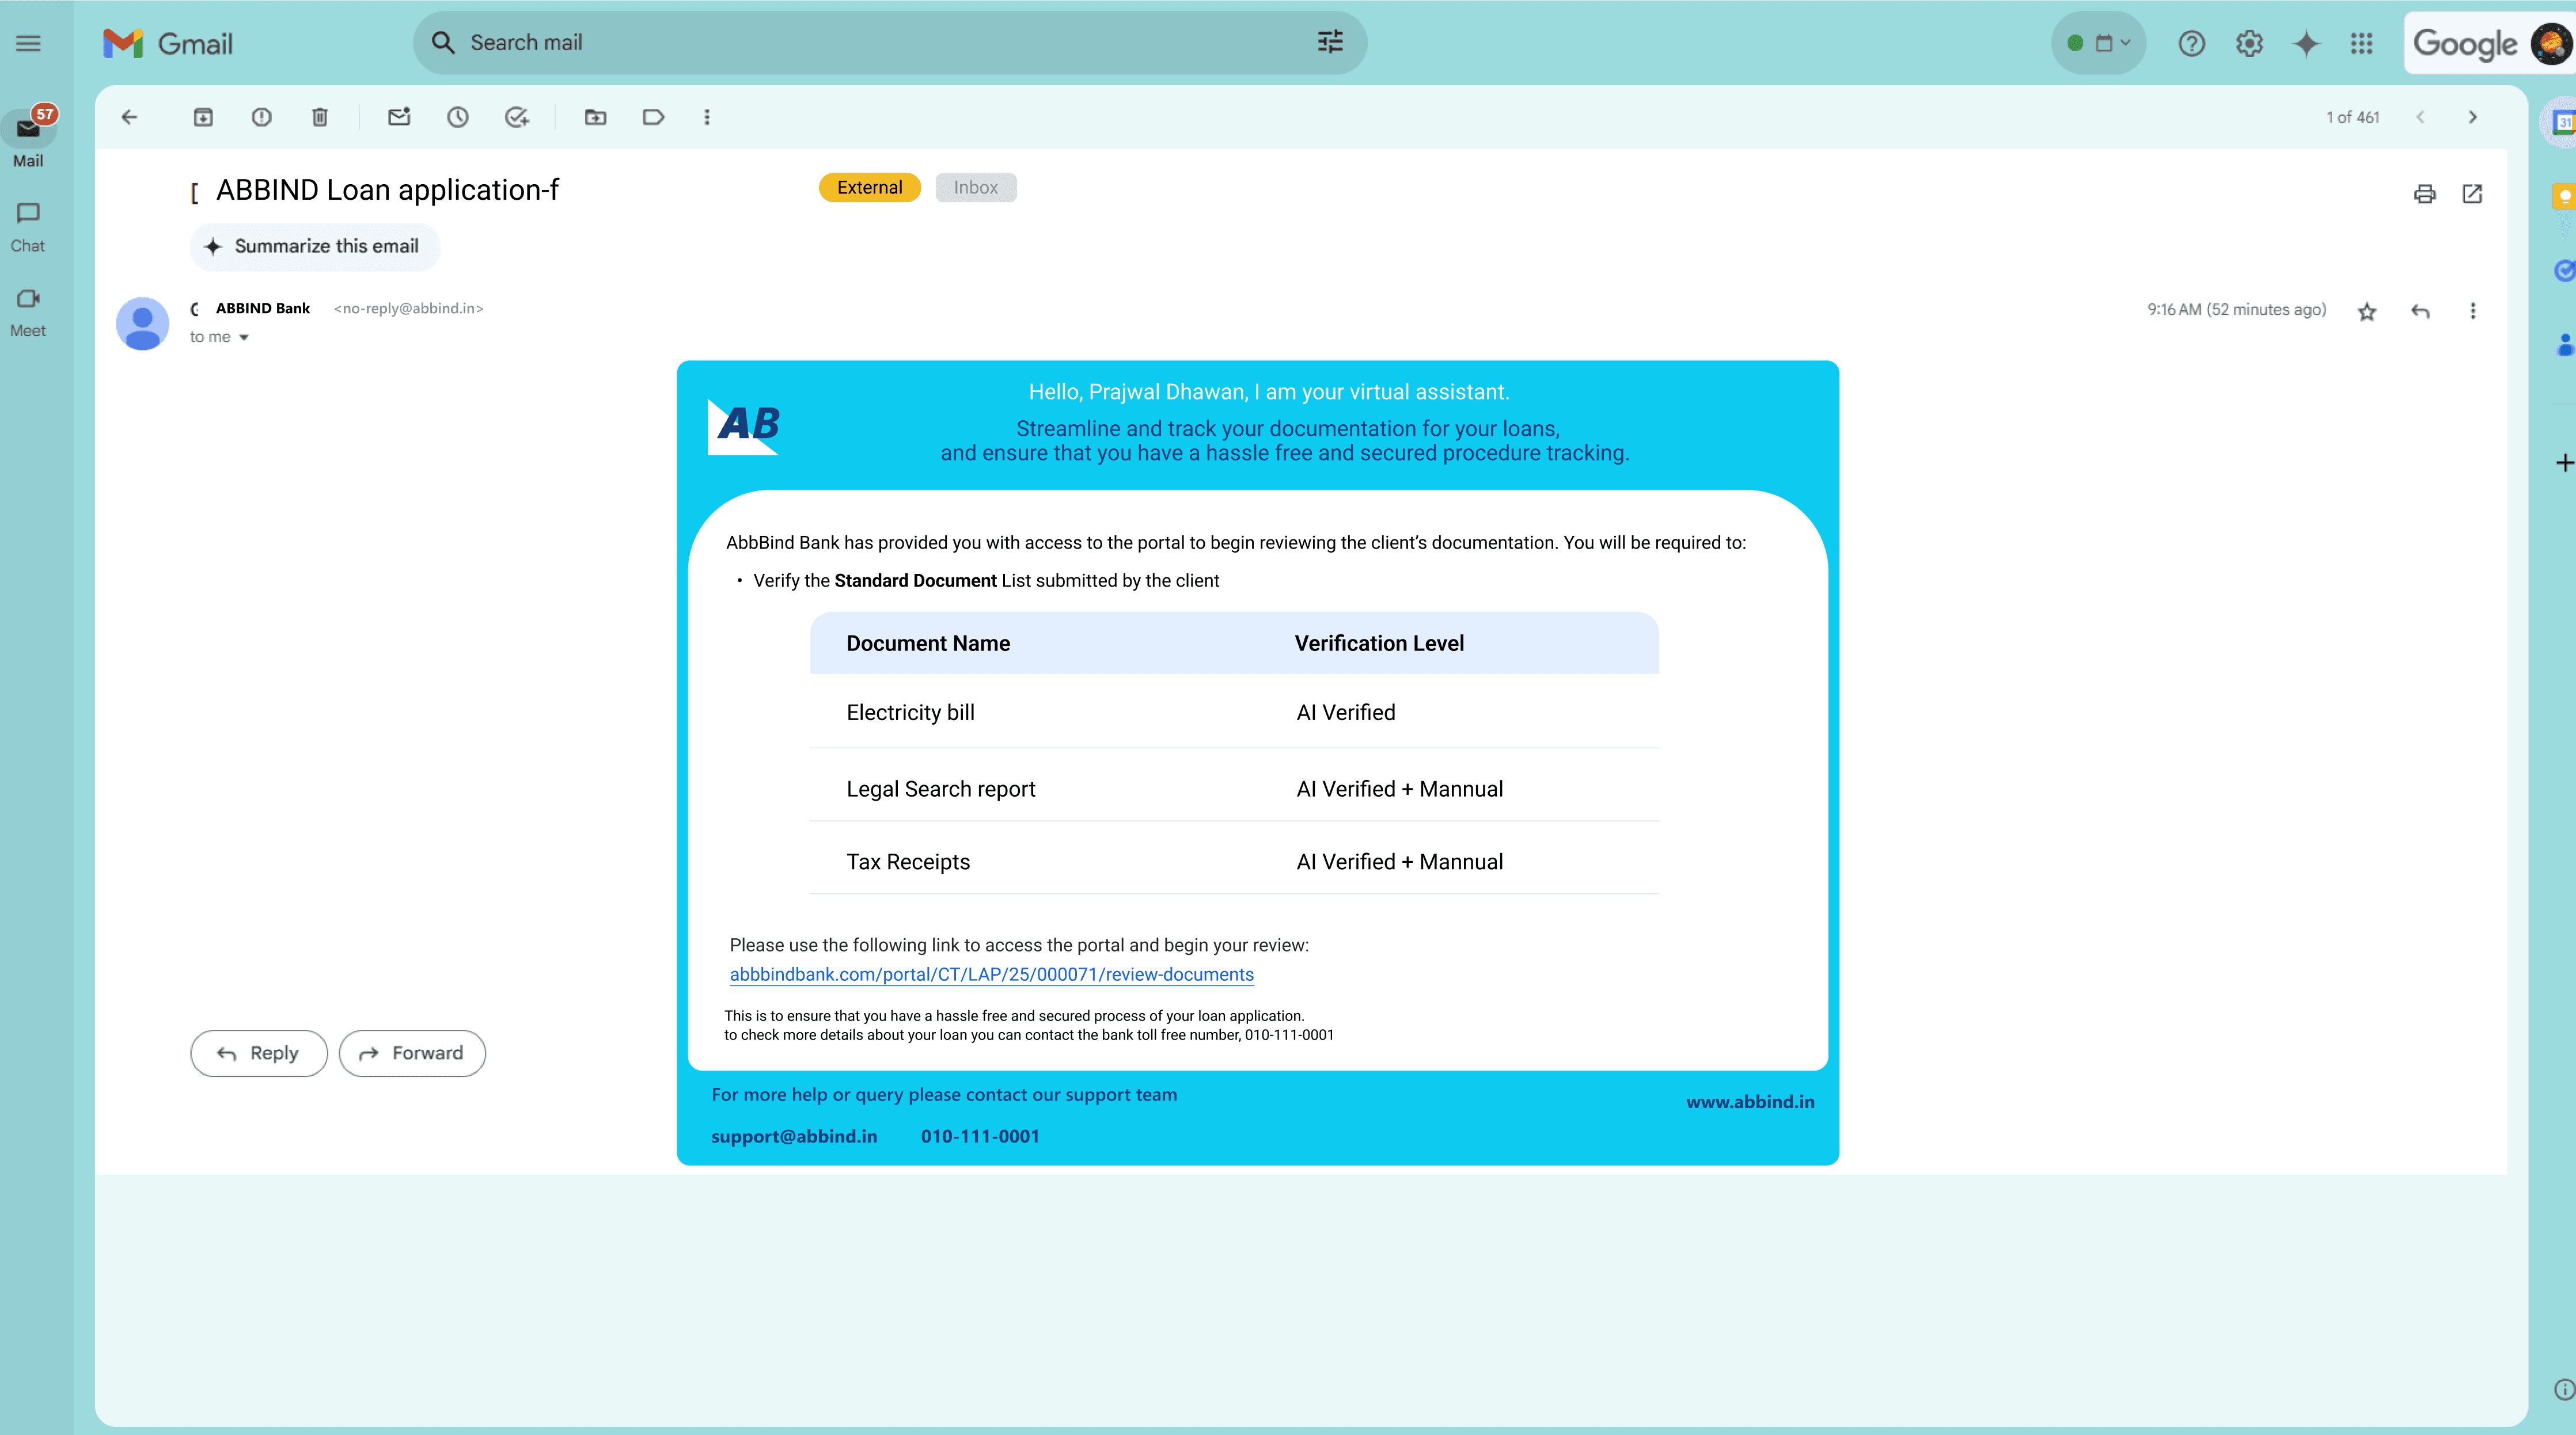Switch to the Chat section
The width and height of the screenshot is (2576, 1435).
click(x=27, y=226)
